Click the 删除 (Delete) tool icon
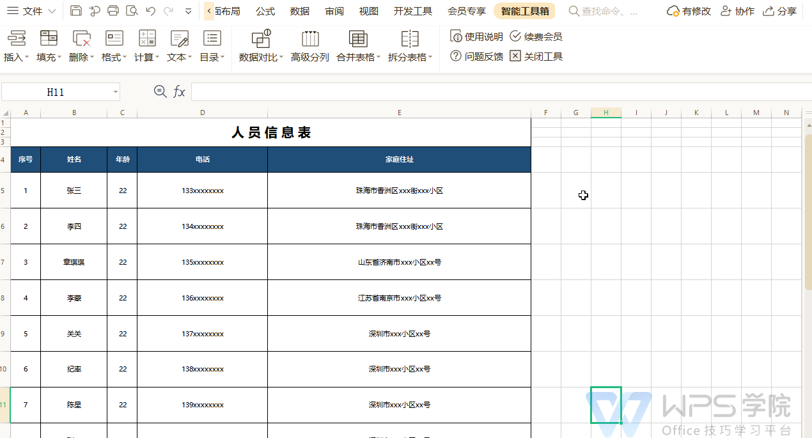Screen dimensions: 812x438 (x=81, y=38)
